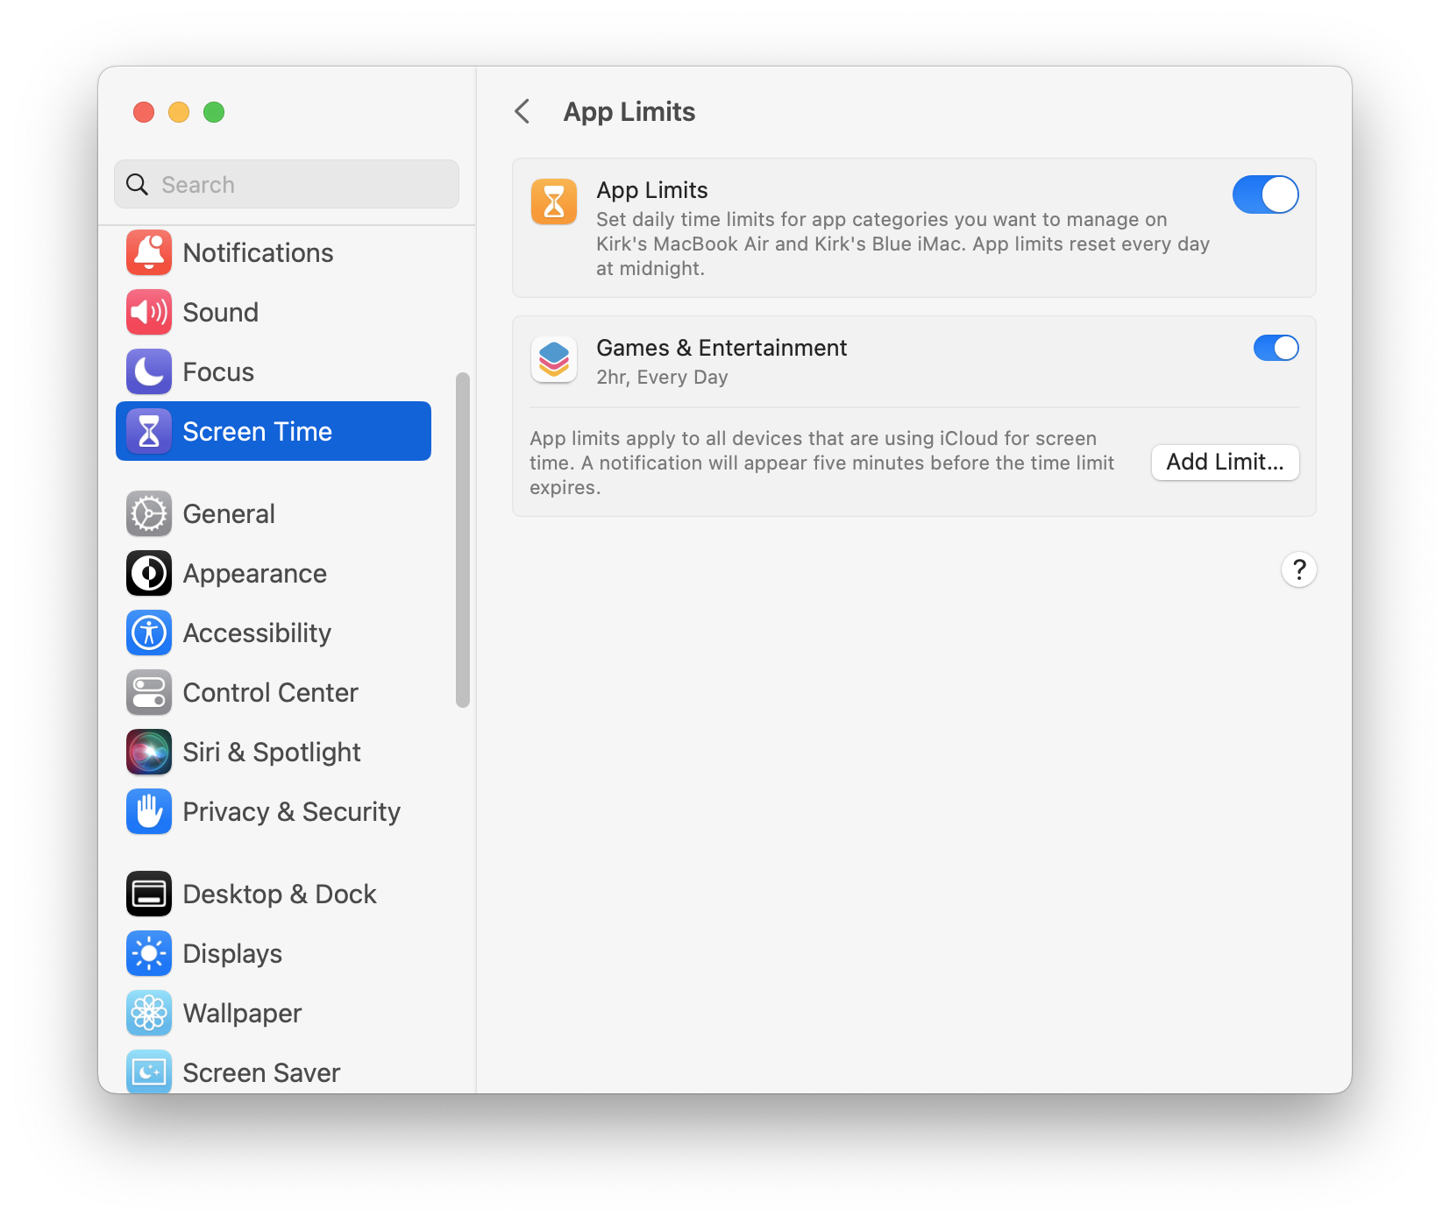Click the yellow minimize window button
Image resolution: width=1450 pixels, height=1223 pixels.
[179, 112]
